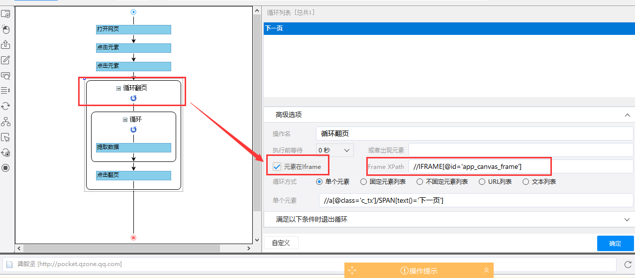The image size is (635, 278).
Task: Click the workflow red end marker
Action: [133, 238]
